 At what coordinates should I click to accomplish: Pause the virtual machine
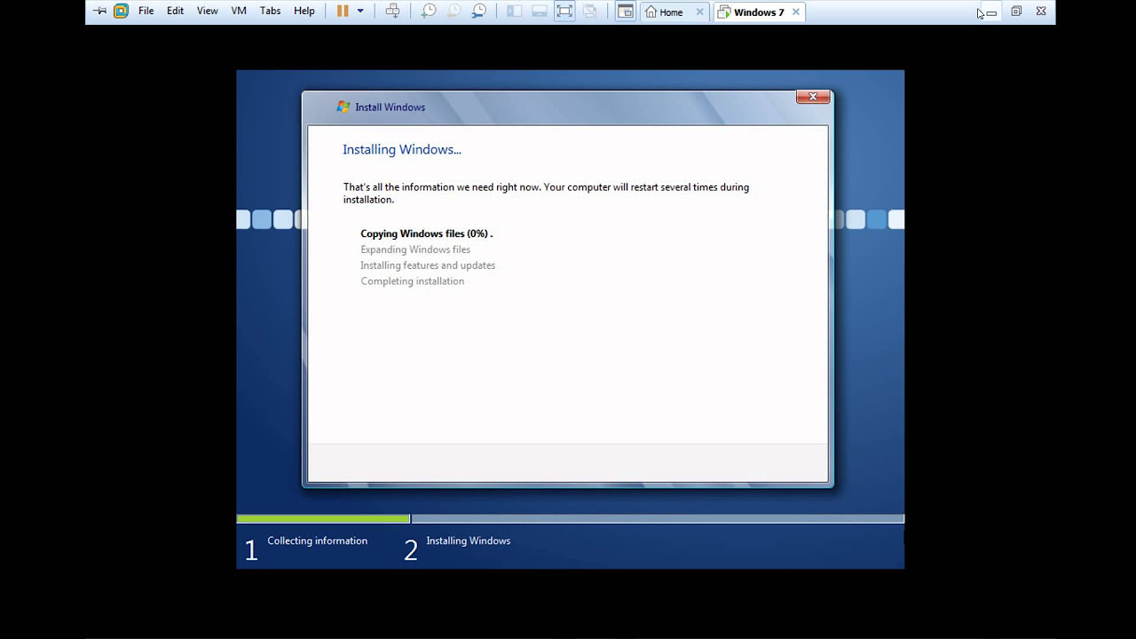(x=343, y=12)
